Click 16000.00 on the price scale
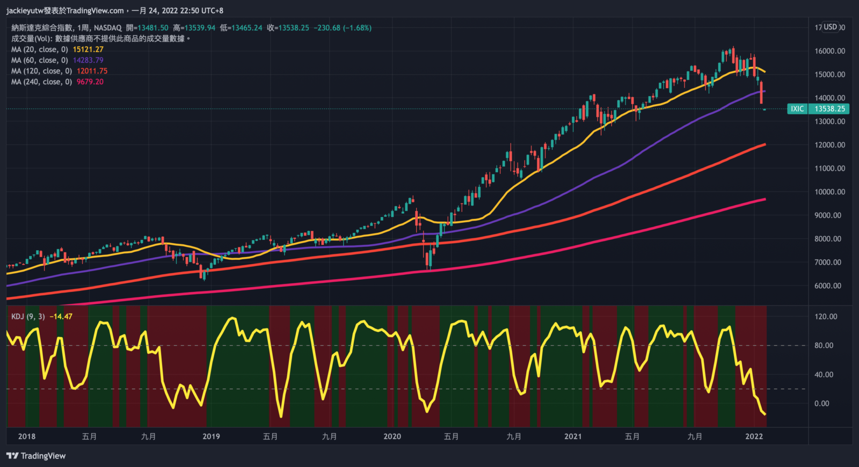The width and height of the screenshot is (859, 467). click(x=829, y=51)
